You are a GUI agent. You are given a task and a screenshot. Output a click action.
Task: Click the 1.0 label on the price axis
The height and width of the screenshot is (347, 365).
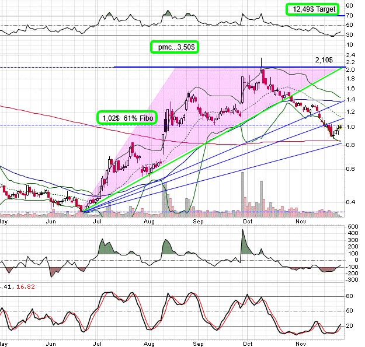pyautogui.click(x=350, y=127)
